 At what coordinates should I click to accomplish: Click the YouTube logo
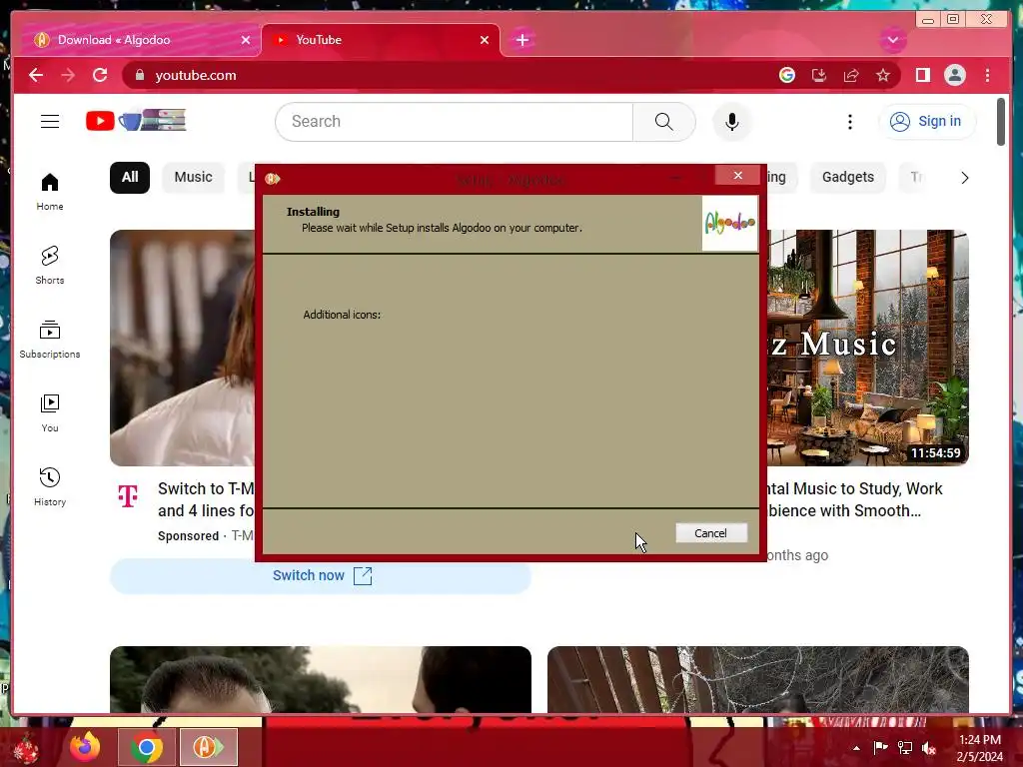[136, 121]
